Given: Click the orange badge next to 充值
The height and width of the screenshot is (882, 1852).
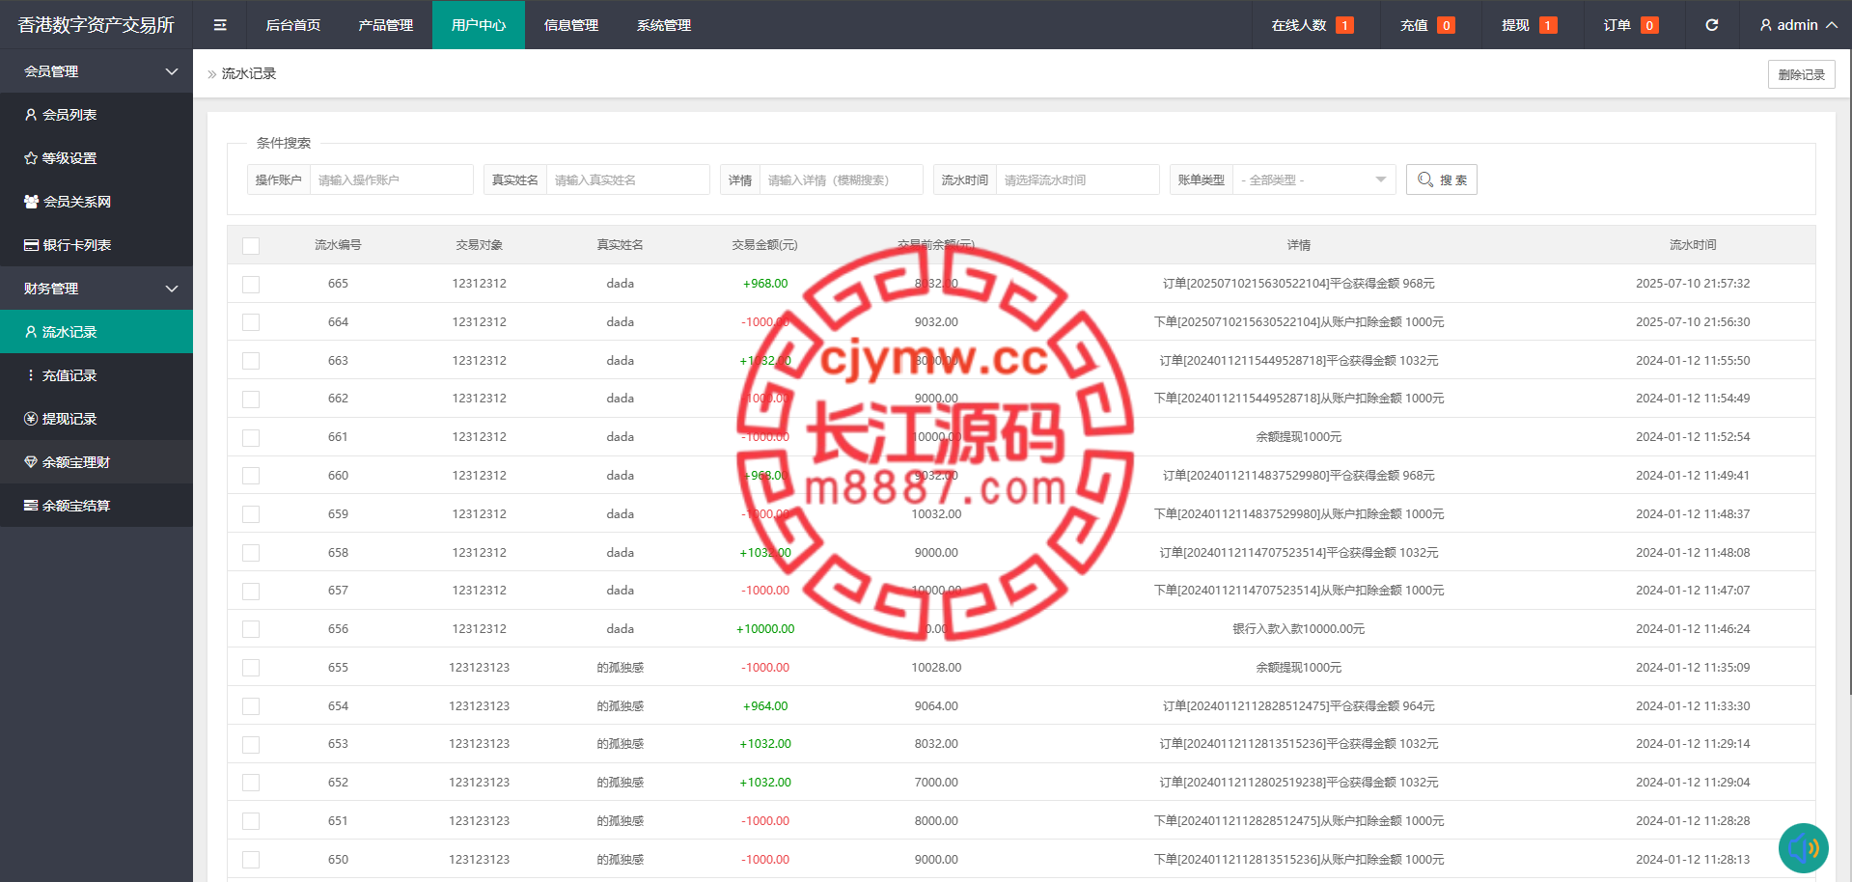Looking at the screenshot, I should click(x=1446, y=25).
